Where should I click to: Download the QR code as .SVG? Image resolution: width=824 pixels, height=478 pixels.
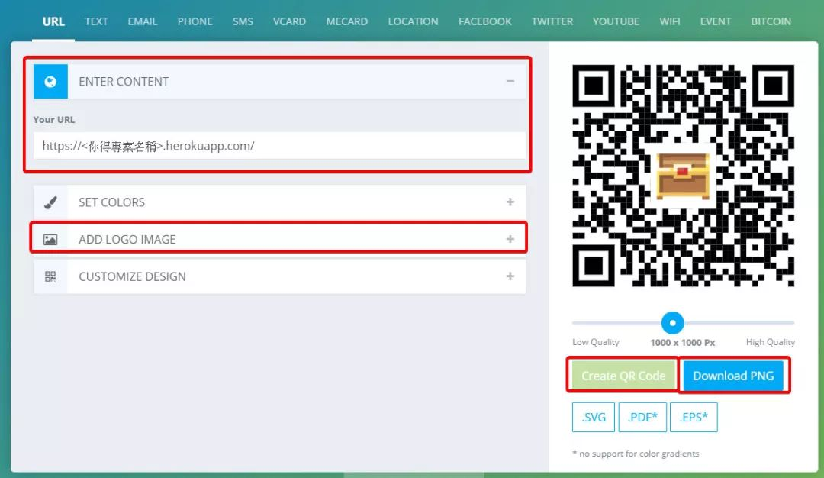coord(594,418)
